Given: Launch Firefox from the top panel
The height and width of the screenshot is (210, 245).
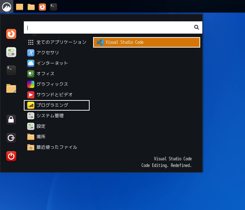Looking at the screenshot, I should 42,7.
